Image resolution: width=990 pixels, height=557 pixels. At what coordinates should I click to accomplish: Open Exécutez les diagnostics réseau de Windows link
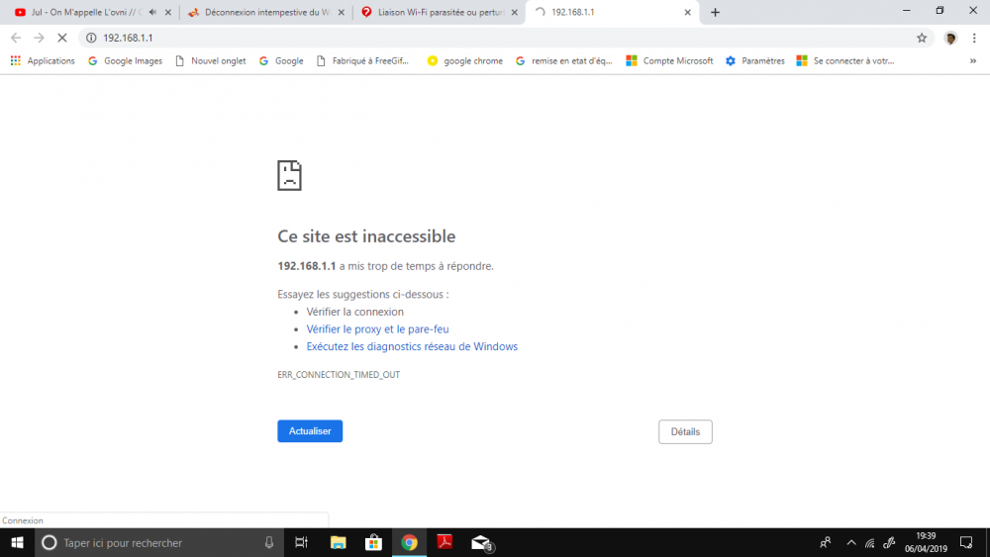click(x=412, y=346)
